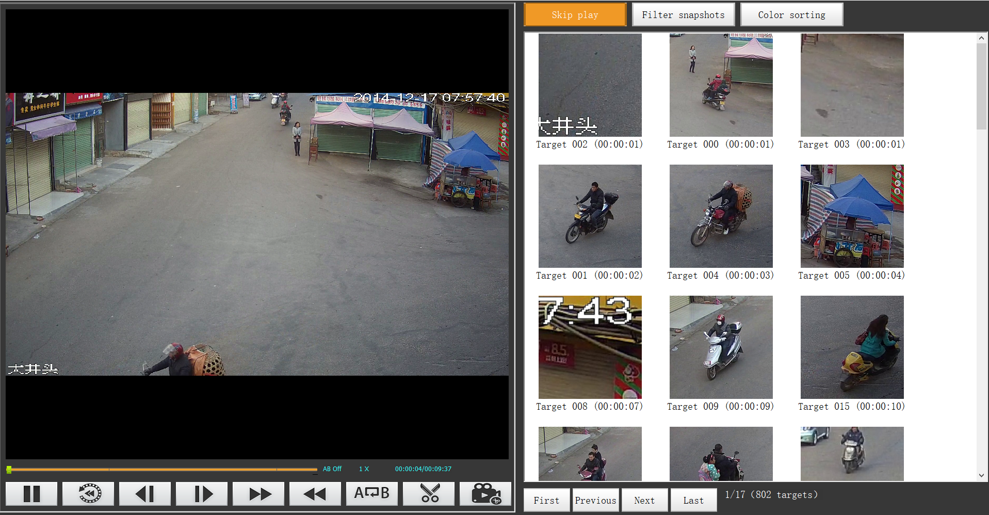Go to the Next page of targets

point(644,500)
